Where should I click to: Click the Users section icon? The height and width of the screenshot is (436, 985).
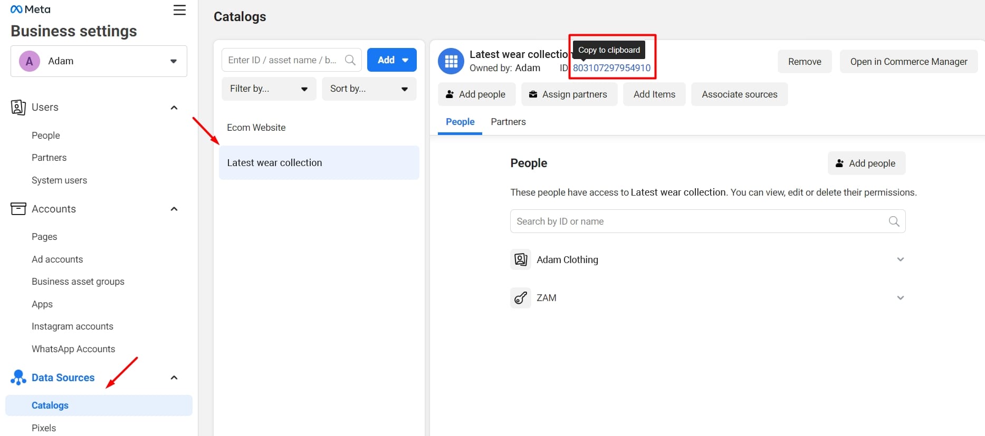point(18,107)
